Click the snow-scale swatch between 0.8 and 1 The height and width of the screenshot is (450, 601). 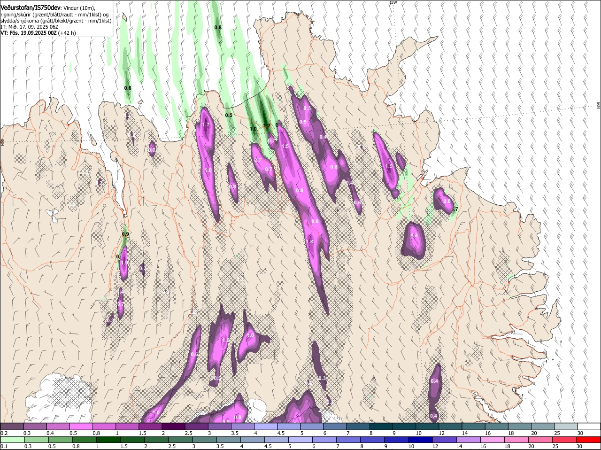104,426
